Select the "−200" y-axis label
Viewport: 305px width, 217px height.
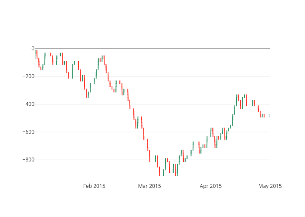(27, 76)
